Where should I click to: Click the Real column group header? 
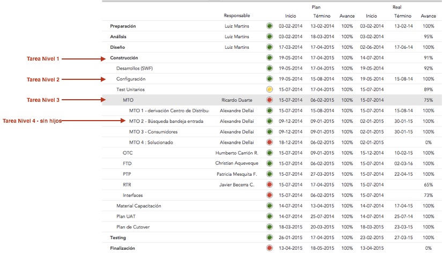(397, 7)
